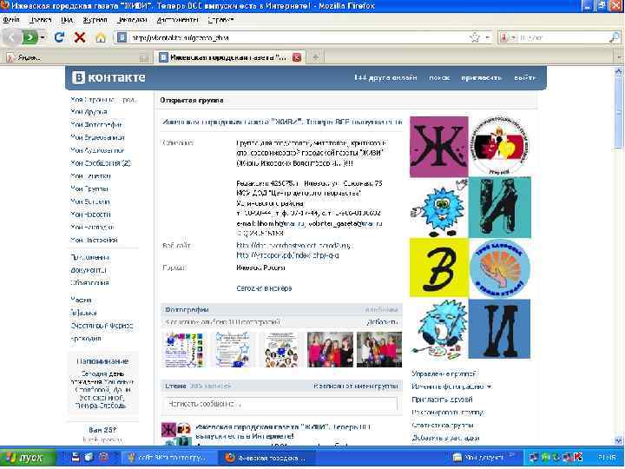Click the Пуск start button
This screenshot has width=625, height=469.
28,457
